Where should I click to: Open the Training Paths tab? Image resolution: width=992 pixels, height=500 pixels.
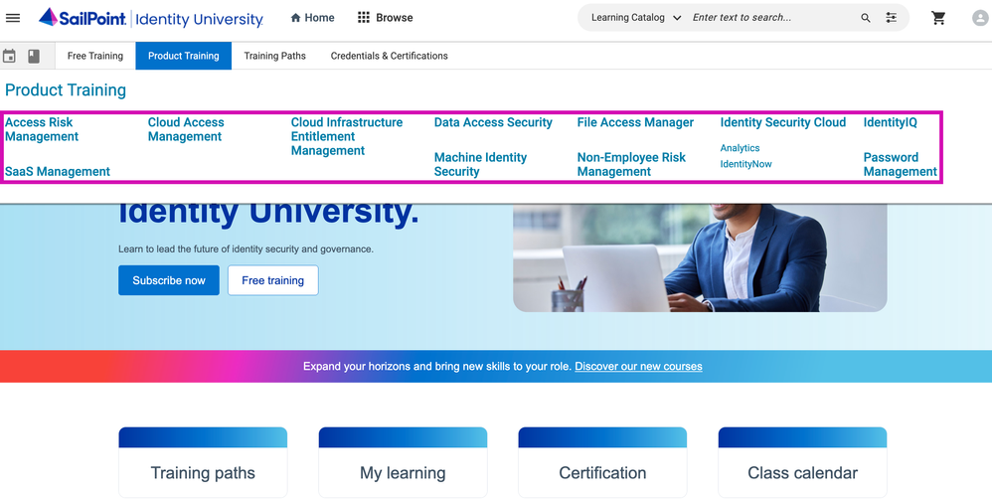274,57
